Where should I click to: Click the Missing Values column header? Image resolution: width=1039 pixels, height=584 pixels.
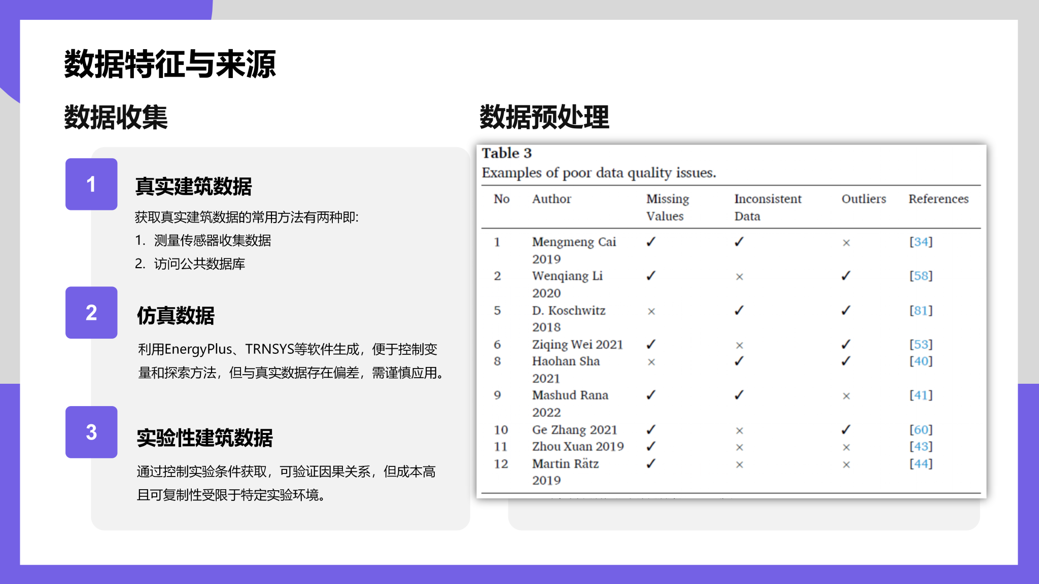click(667, 207)
